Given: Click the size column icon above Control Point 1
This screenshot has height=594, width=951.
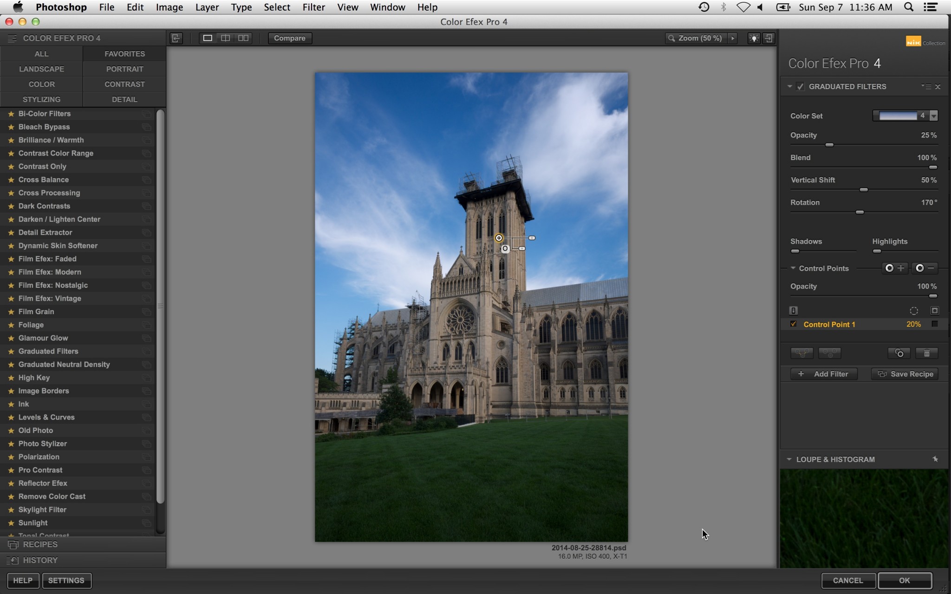Looking at the screenshot, I should point(914,311).
